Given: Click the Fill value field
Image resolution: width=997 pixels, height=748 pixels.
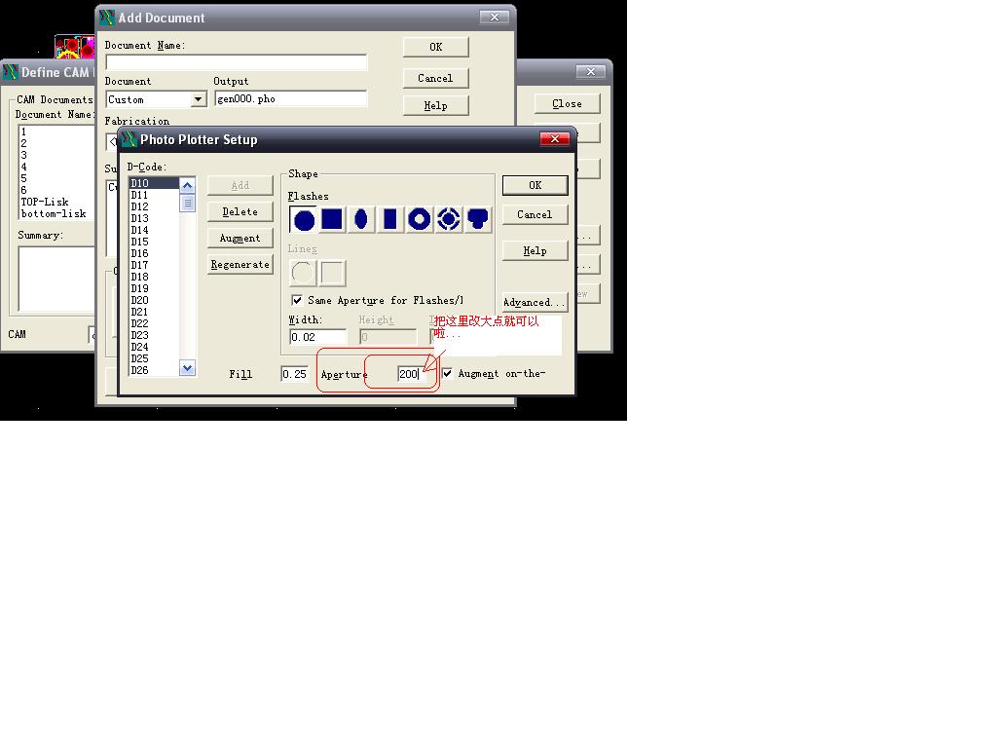Looking at the screenshot, I should (x=294, y=374).
